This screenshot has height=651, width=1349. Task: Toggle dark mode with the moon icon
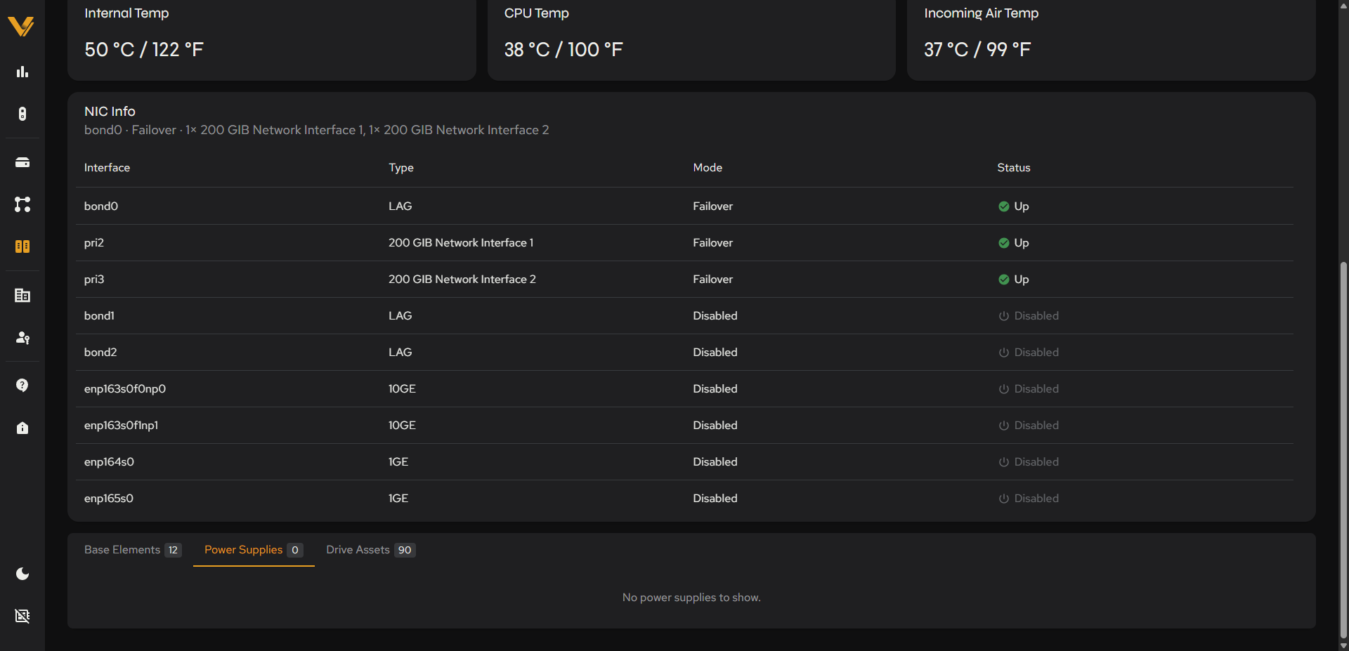pyautogui.click(x=22, y=574)
